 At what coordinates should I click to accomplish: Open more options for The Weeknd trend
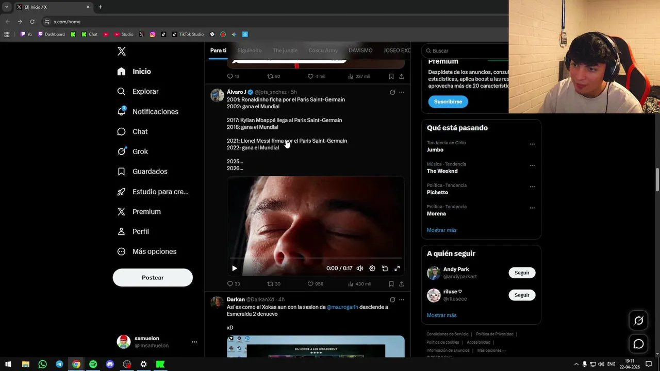[x=532, y=165]
